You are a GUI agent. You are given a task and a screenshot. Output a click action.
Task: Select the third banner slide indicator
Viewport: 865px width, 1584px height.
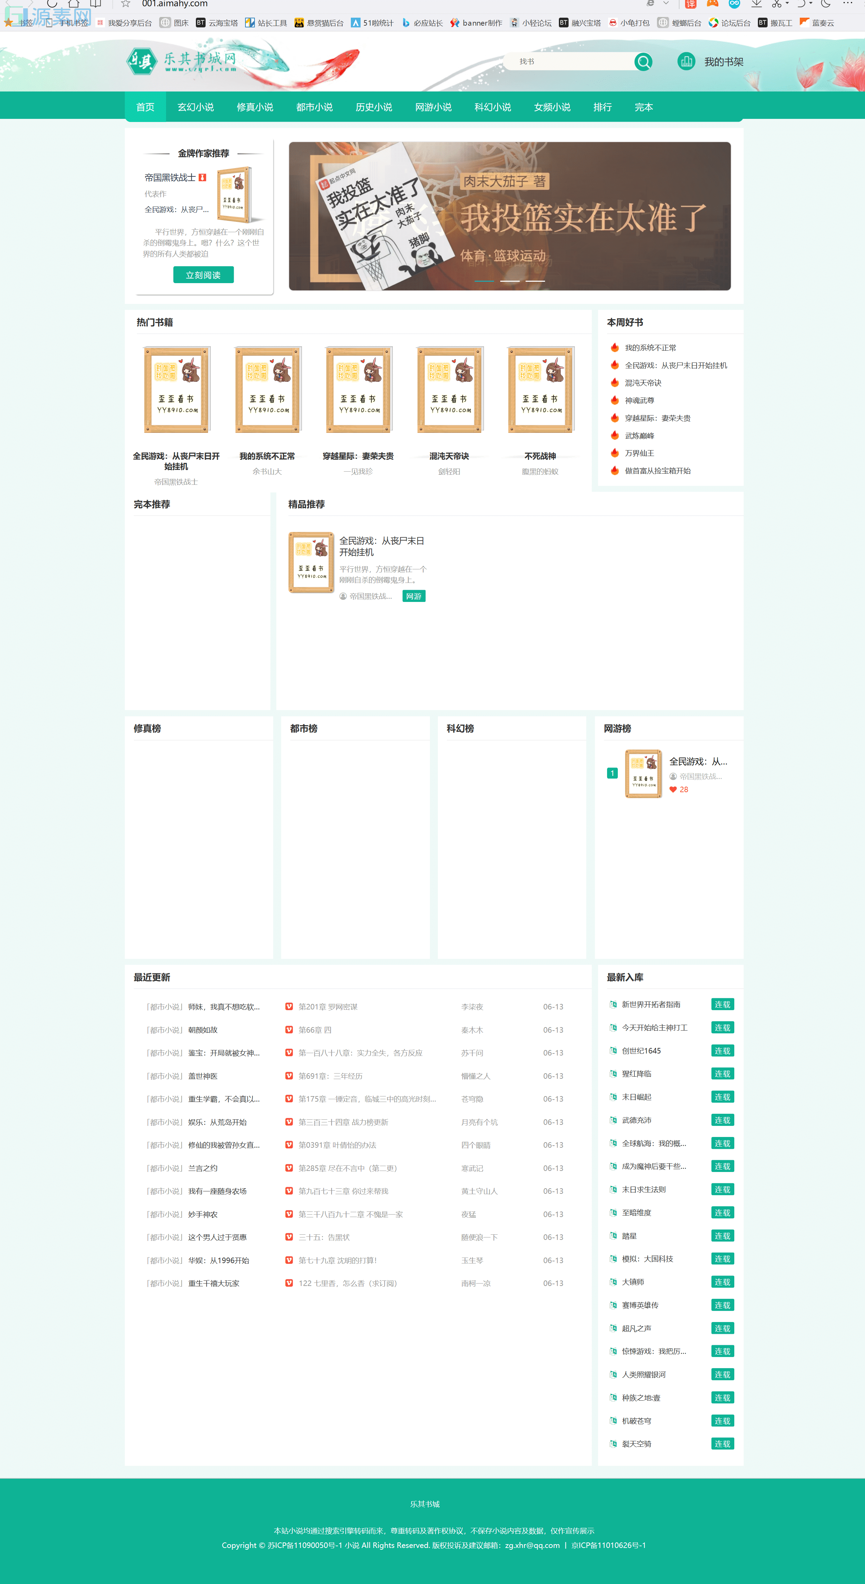[535, 281]
